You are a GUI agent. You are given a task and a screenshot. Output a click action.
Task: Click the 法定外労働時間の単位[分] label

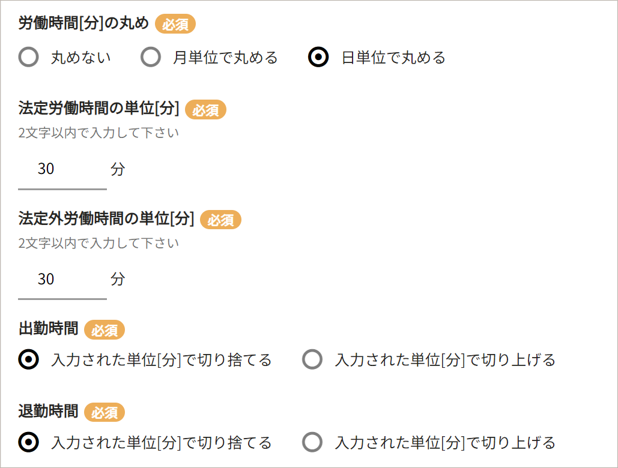[106, 219]
